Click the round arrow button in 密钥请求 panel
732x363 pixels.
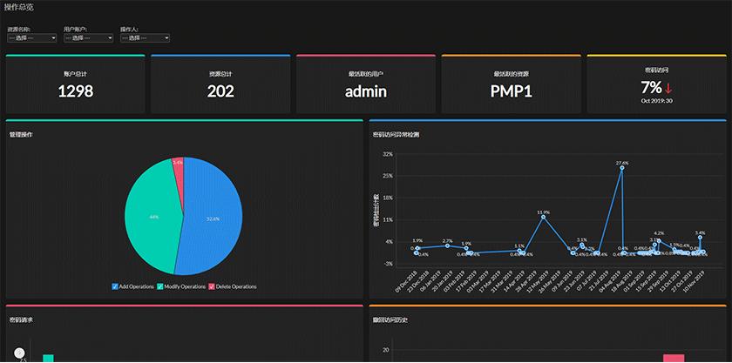click(x=19, y=353)
